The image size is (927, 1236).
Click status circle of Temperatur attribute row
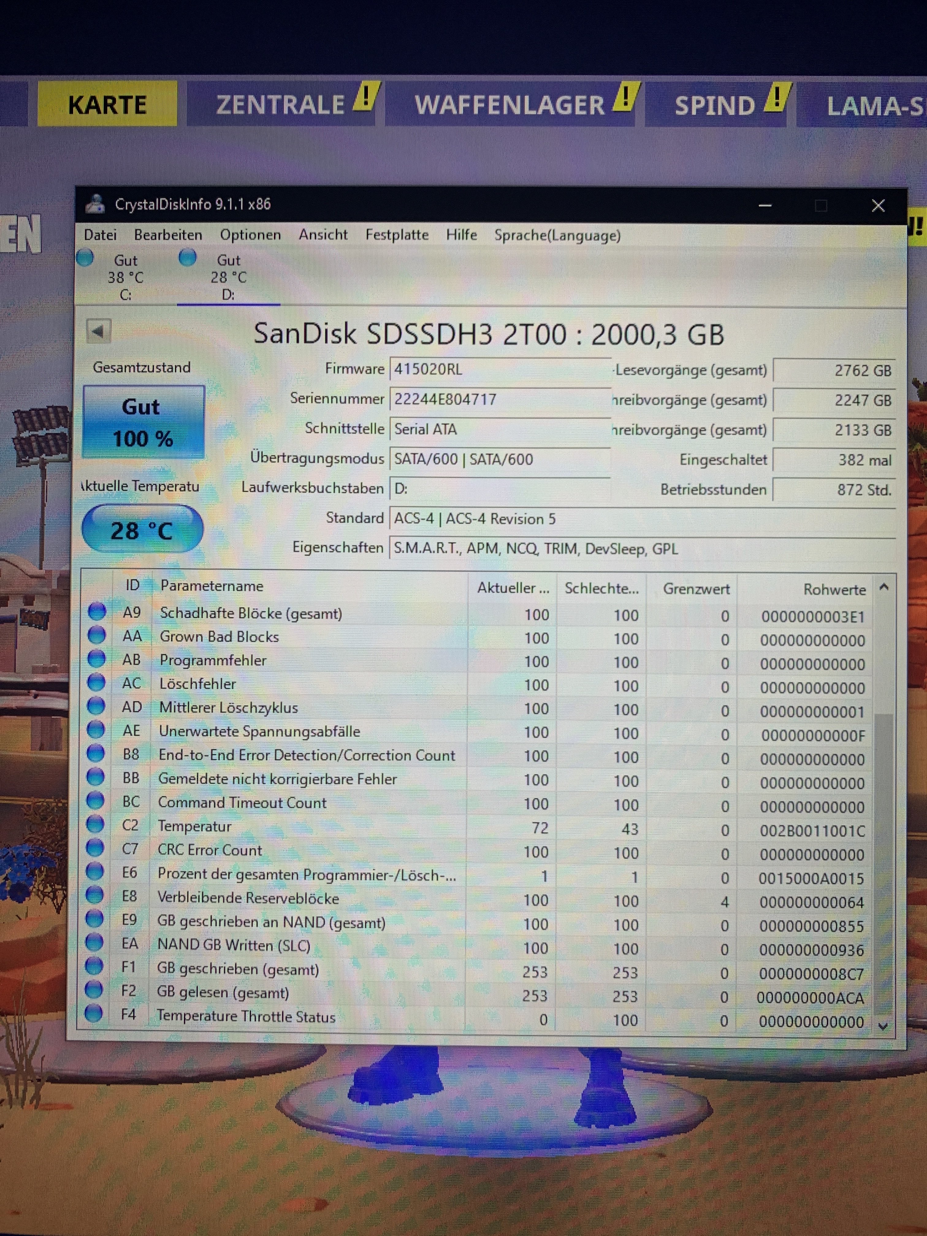click(96, 825)
